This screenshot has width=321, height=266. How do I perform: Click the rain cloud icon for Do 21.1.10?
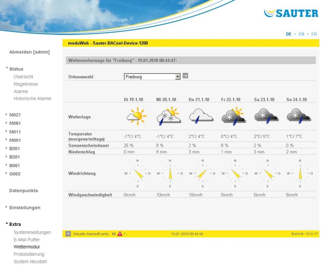pyautogui.click(x=201, y=116)
